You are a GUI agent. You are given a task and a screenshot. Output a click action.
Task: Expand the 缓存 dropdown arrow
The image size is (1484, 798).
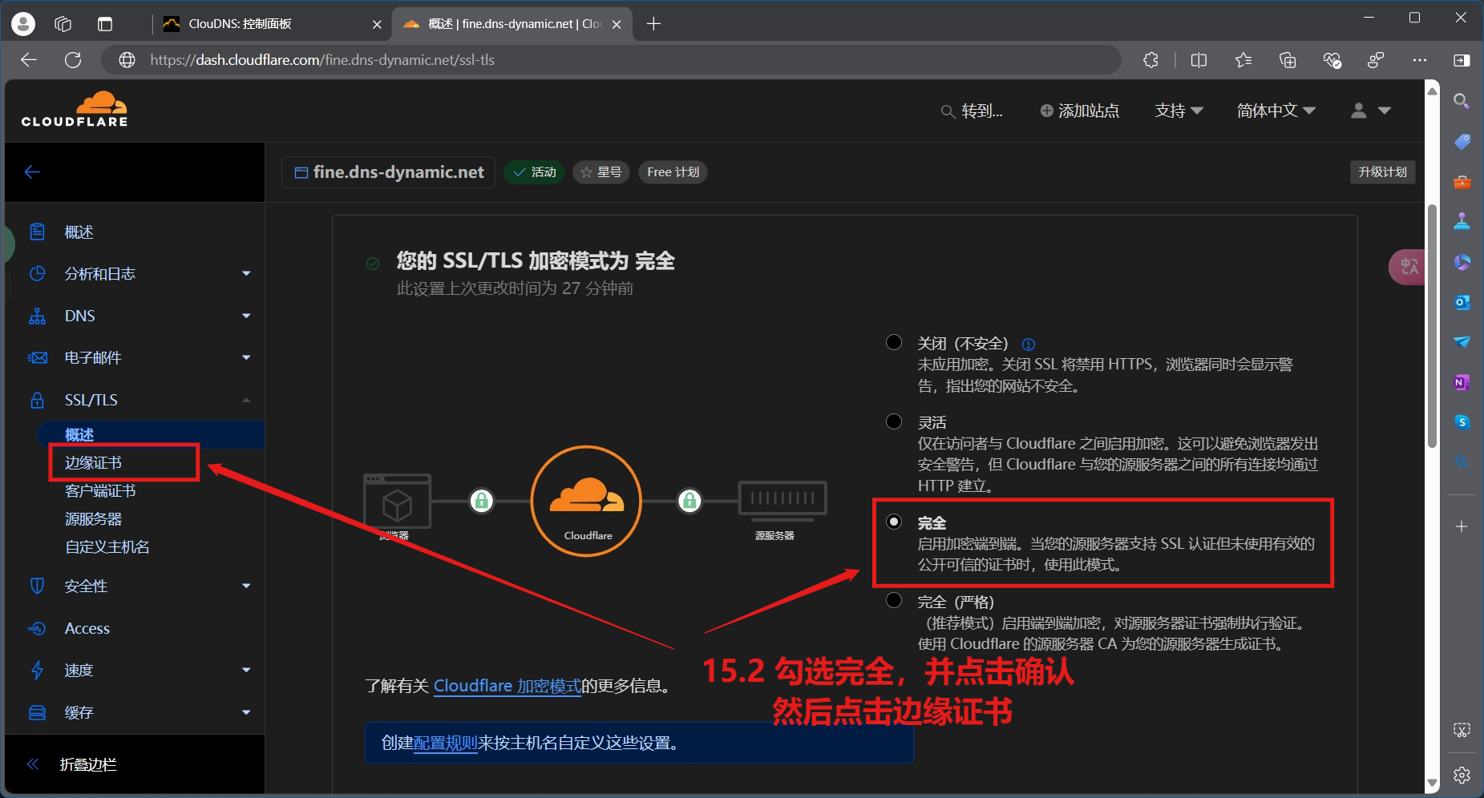pos(246,713)
